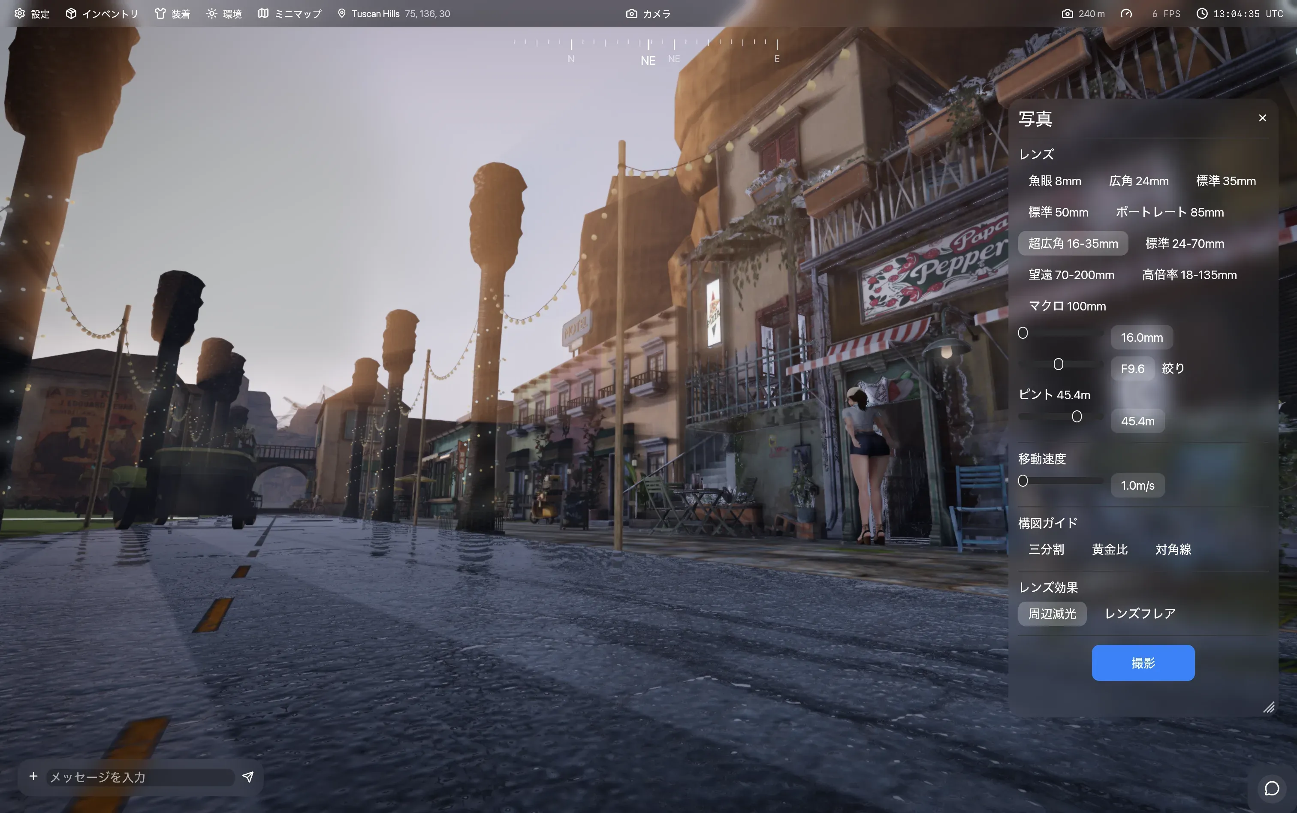Screen dimensions: 1297x813
Task: Click the send message paper plane icon
Action: click(x=247, y=777)
